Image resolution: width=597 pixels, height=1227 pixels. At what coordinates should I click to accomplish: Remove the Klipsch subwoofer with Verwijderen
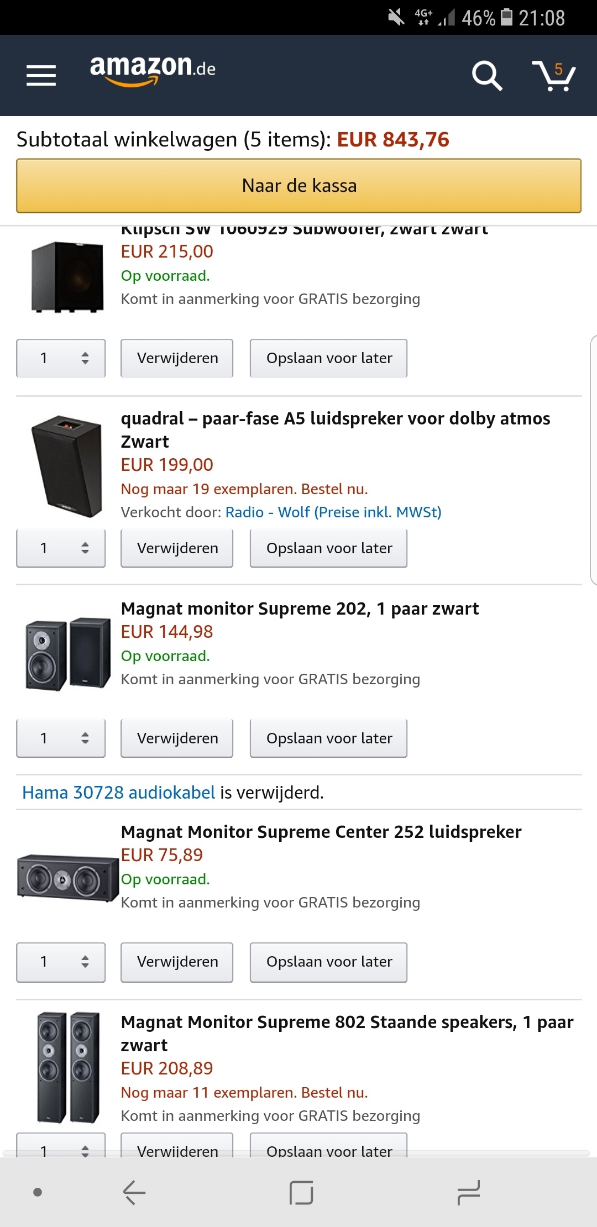pyautogui.click(x=177, y=358)
